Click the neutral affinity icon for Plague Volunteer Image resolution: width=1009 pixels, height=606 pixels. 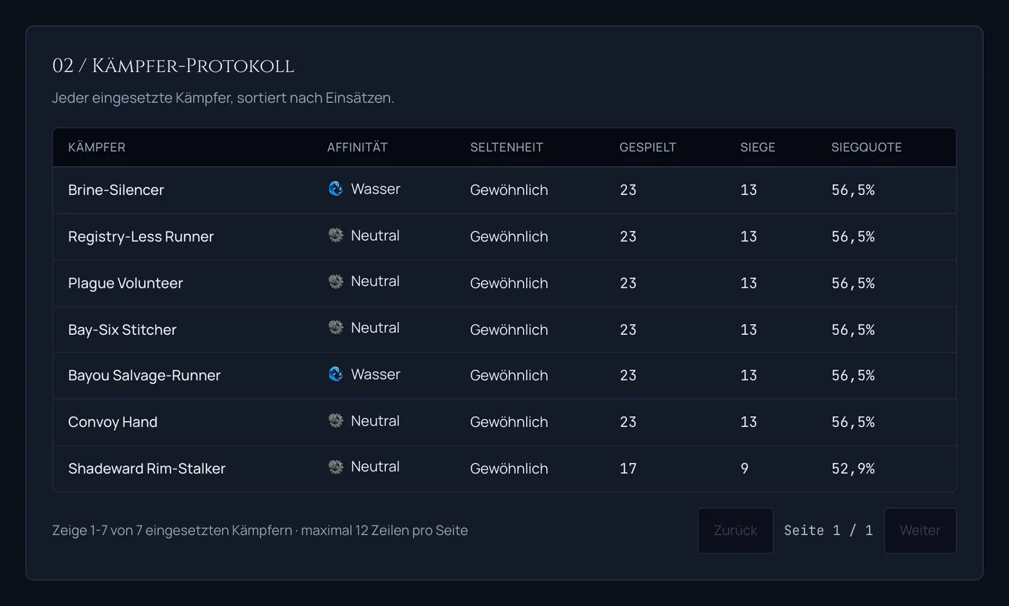tap(336, 282)
